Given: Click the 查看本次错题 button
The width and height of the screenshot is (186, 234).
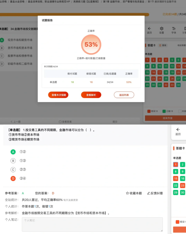Looking at the screenshot, I should [x=58, y=95].
